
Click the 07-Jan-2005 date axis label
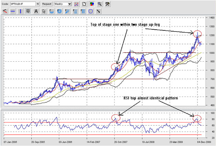point(10,142)
